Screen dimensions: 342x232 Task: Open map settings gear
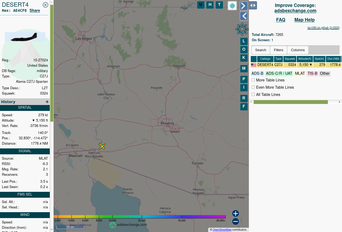[x=242, y=29]
